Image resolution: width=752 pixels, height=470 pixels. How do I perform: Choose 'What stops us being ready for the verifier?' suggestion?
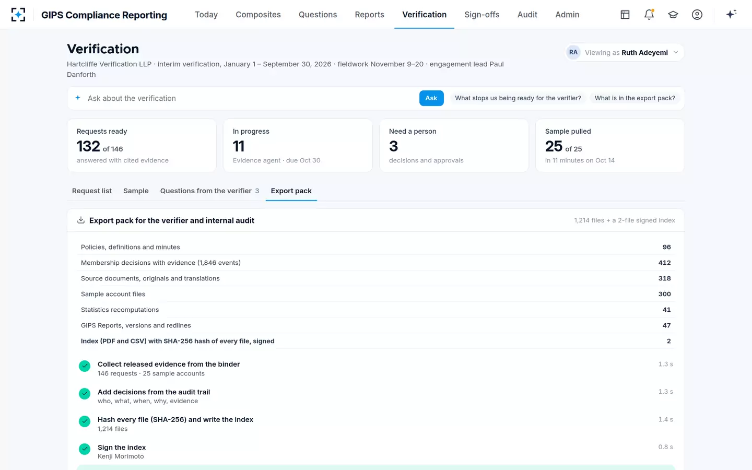(518, 98)
